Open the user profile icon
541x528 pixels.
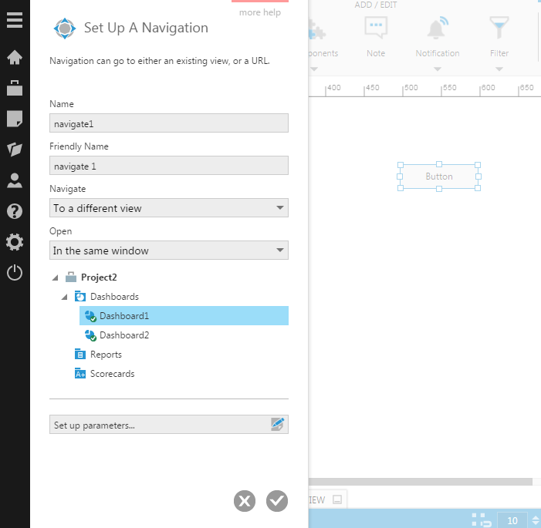[x=15, y=180]
